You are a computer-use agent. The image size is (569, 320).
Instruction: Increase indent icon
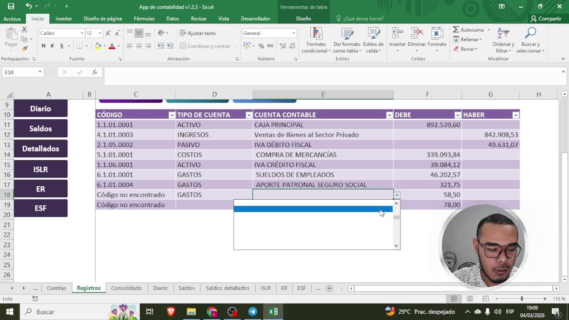tap(170, 46)
